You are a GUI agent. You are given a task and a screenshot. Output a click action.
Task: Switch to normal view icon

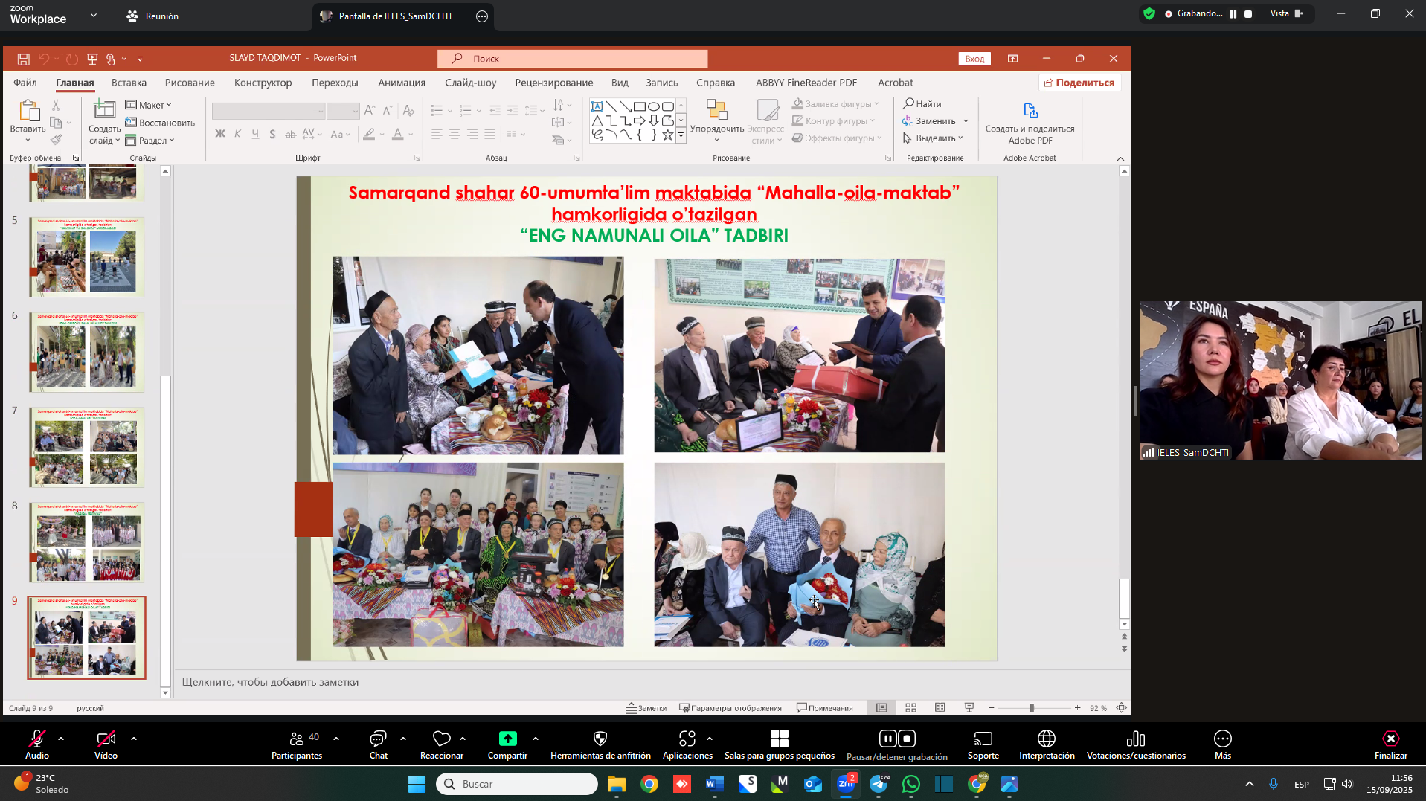click(881, 708)
